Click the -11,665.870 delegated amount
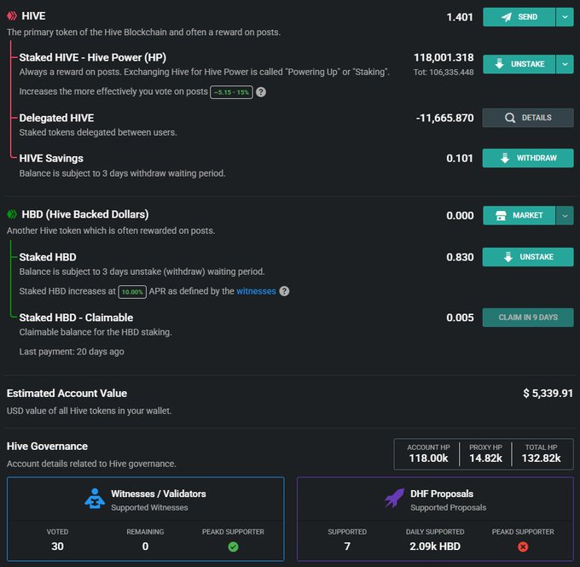Screen dimensions: 580x567 click(x=444, y=118)
